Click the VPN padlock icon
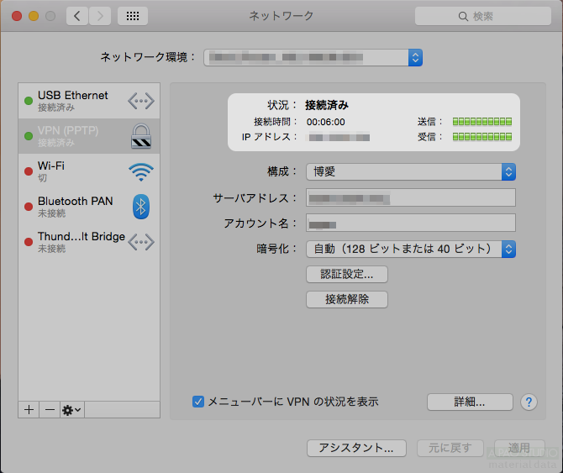This screenshot has width=563, height=473. pos(141,136)
